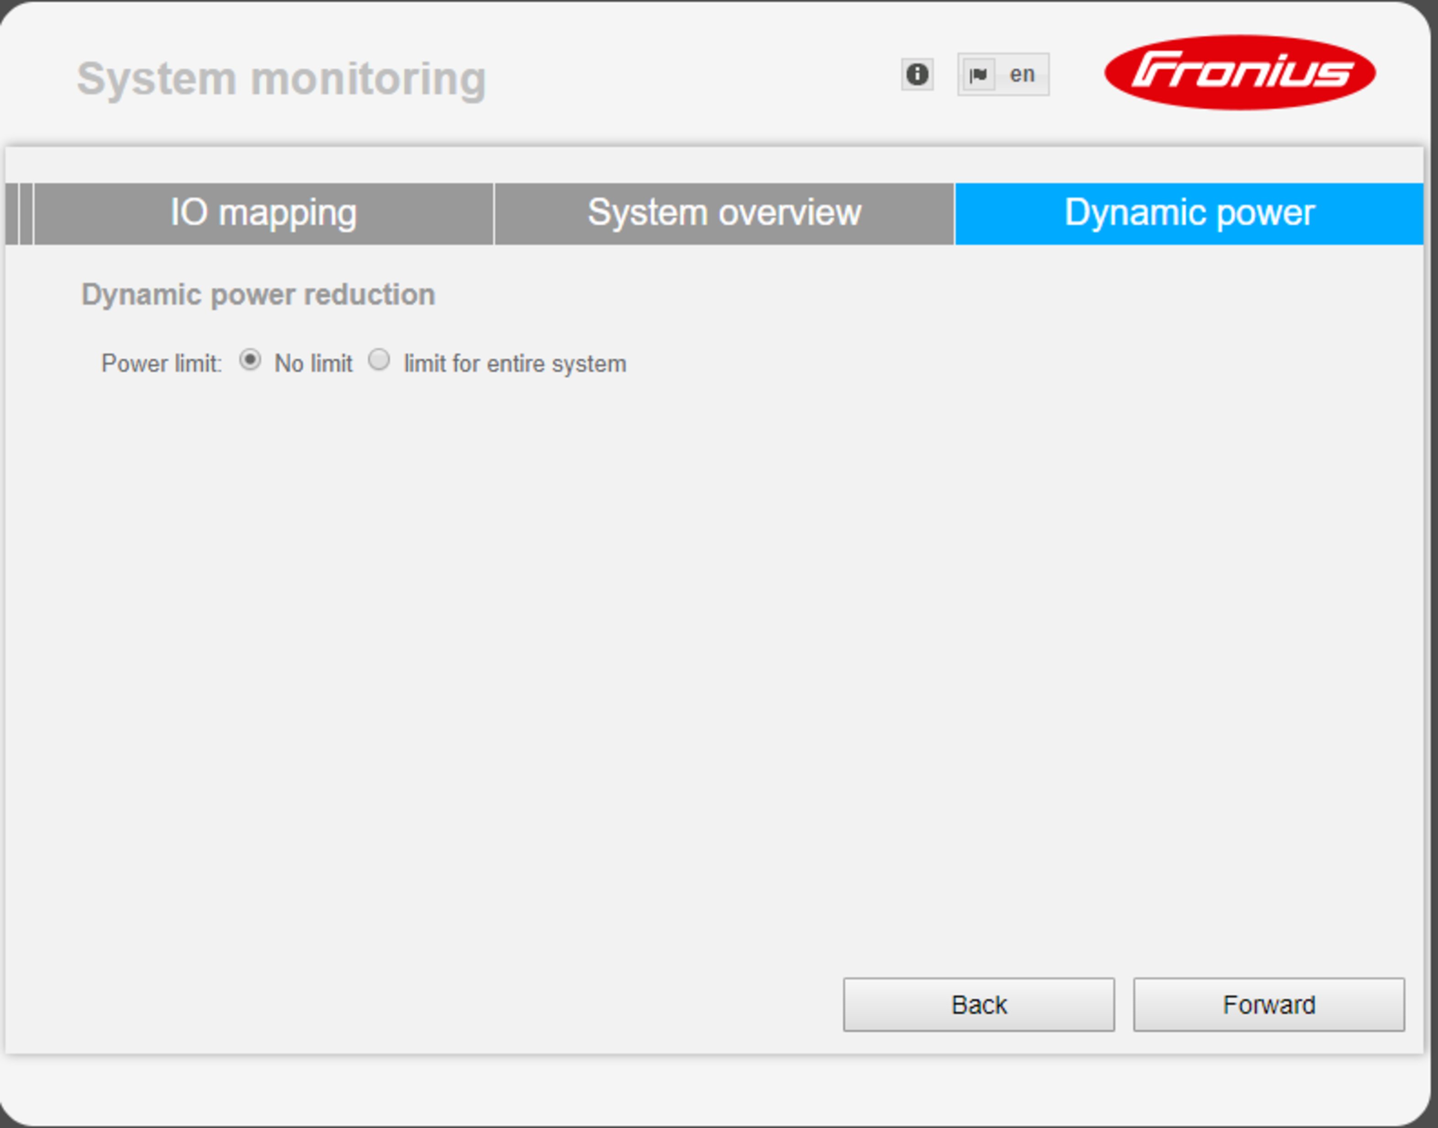1438x1128 pixels.
Task: Proceed with the Forward button
Action: coord(1269,1005)
